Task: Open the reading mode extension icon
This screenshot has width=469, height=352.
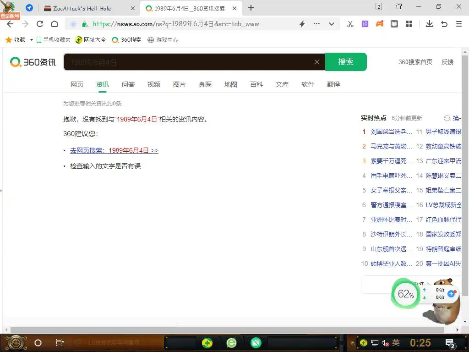Action: (394, 24)
